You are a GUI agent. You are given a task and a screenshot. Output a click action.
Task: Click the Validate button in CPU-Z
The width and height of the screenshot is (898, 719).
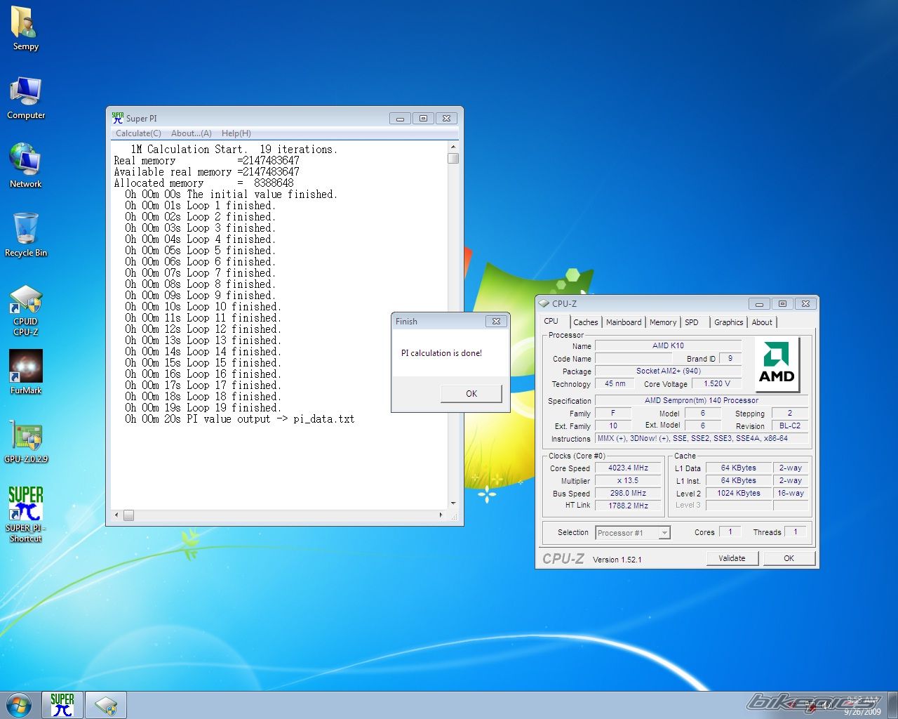(732, 558)
